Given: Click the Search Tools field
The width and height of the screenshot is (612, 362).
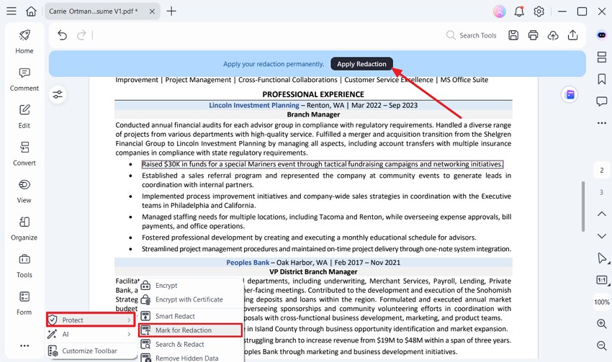Looking at the screenshot, I should click(472, 35).
